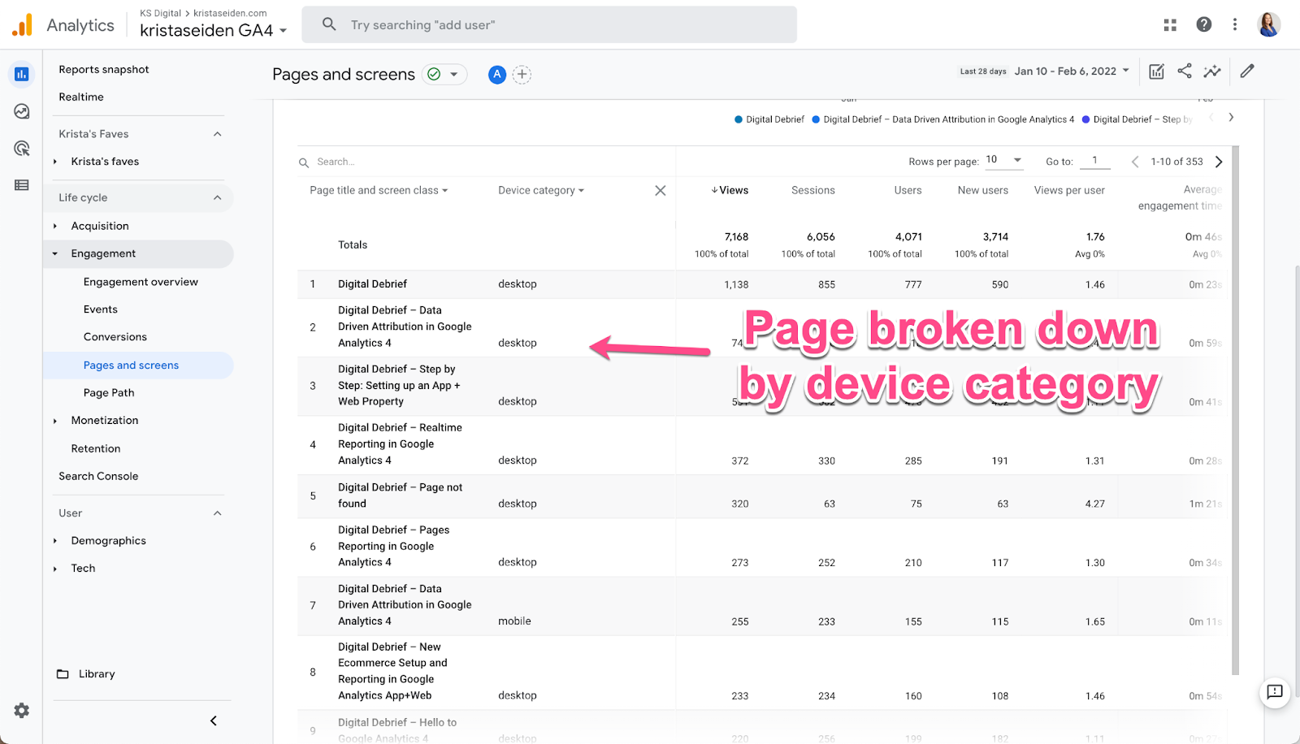Open the Library folder

click(x=86, y=674)
